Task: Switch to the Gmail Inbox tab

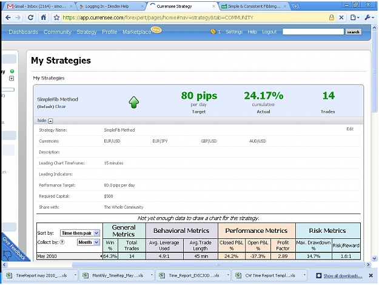Action: tap(40, 6)
